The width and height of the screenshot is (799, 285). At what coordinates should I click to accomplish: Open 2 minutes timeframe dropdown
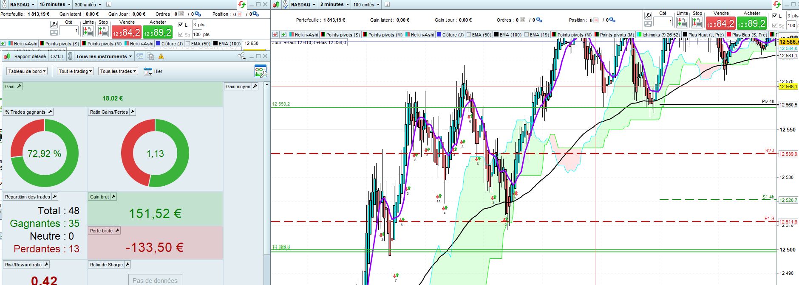click(334, 5)
